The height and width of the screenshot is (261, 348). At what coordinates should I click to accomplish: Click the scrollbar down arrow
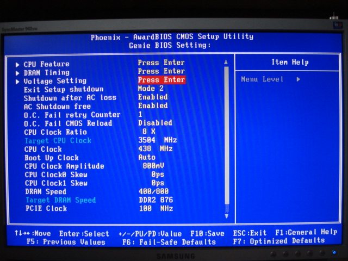pos(227,216)
